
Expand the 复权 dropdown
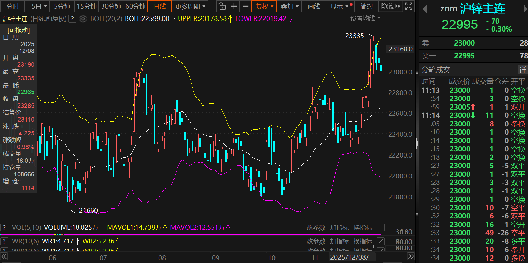[264, 6]
